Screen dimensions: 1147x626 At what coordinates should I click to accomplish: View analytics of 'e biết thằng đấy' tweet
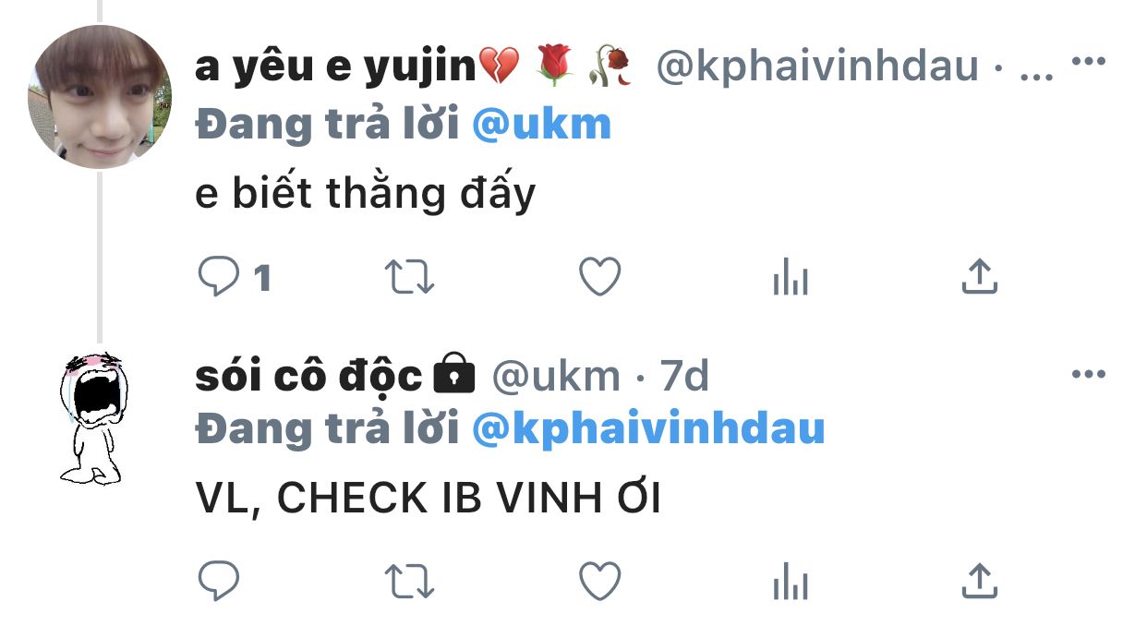791,277
